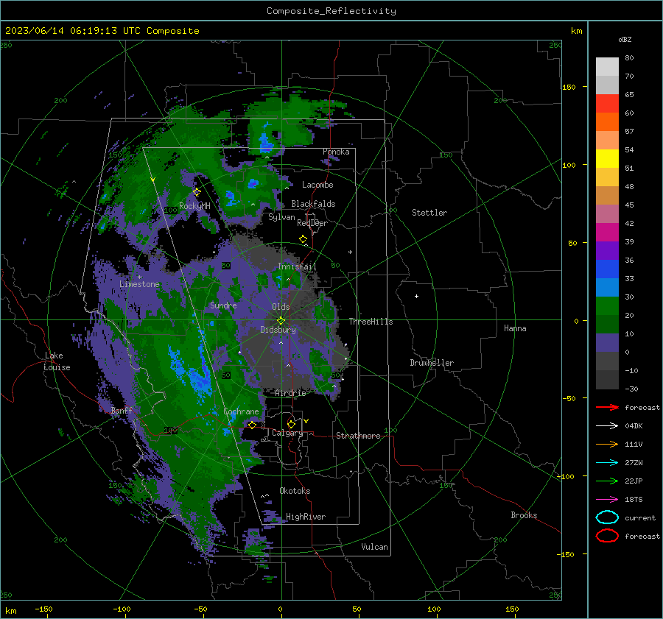Click the dark gray -10 to -30 dBZ swatch

(607, 380)
